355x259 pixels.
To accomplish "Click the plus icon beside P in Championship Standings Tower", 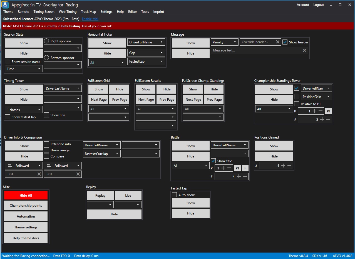I will pos(314,111).
